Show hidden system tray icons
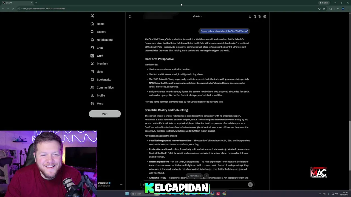Screen dimensions: 351x197 tap(320, 194)
